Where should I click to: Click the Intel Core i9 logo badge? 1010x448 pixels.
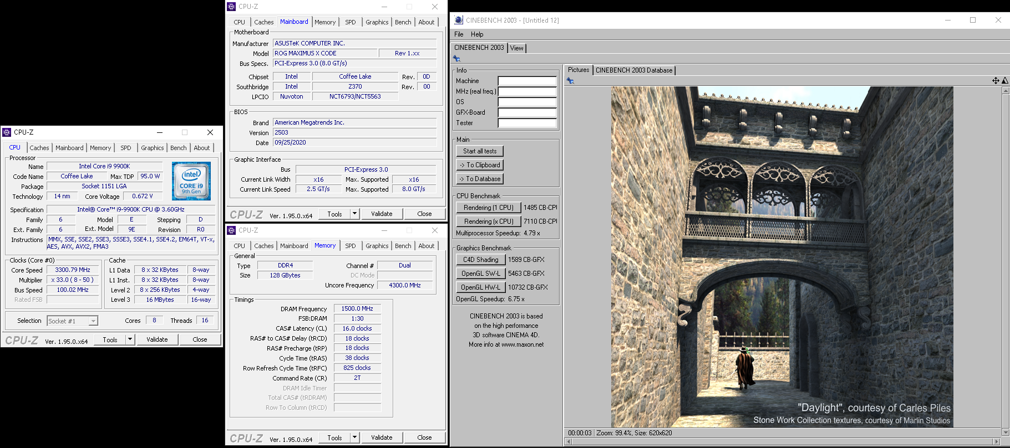(191, 181)
